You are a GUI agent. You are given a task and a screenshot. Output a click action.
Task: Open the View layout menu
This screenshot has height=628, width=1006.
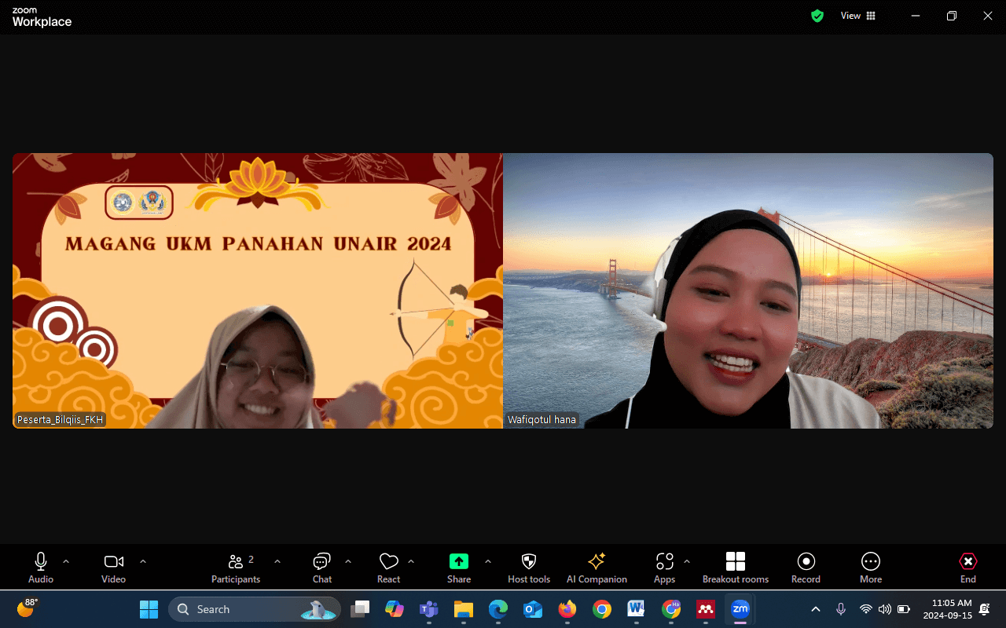click(x=857, y=16)
